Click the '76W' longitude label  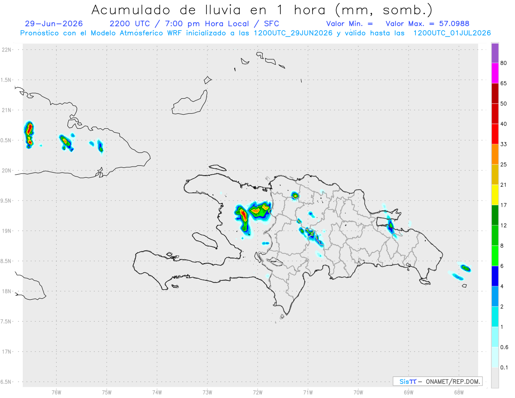[x=56, y=392]
